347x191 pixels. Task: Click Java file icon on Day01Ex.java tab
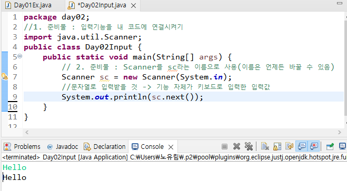(x=8, y=5)
